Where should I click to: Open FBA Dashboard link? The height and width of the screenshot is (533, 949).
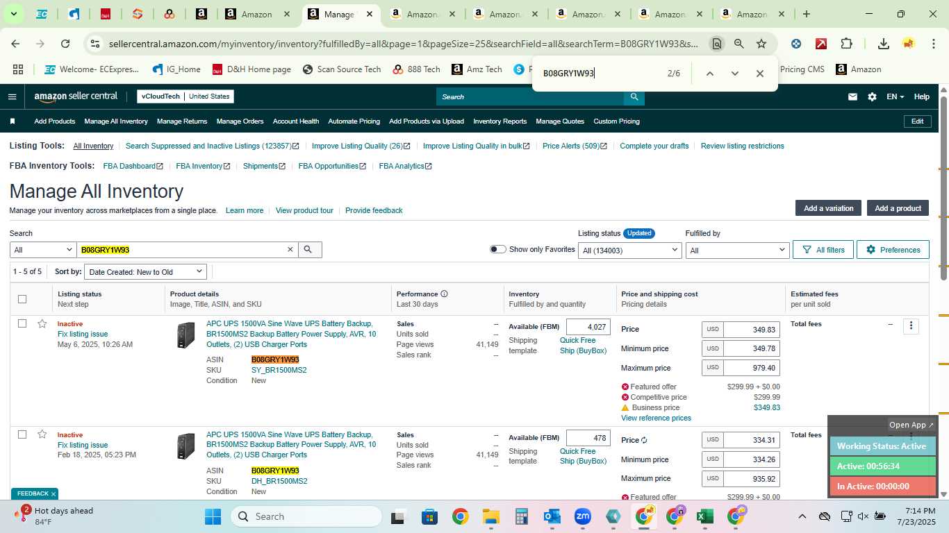[133, 167]
